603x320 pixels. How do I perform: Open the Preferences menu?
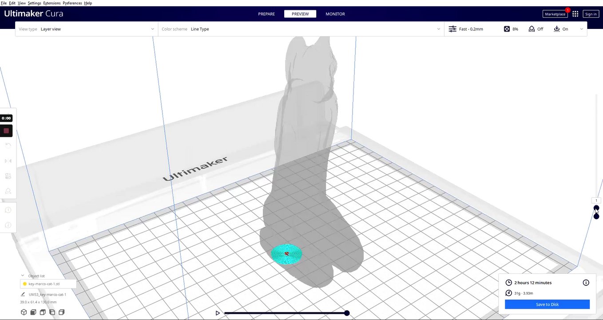click(x=72, y=3)
